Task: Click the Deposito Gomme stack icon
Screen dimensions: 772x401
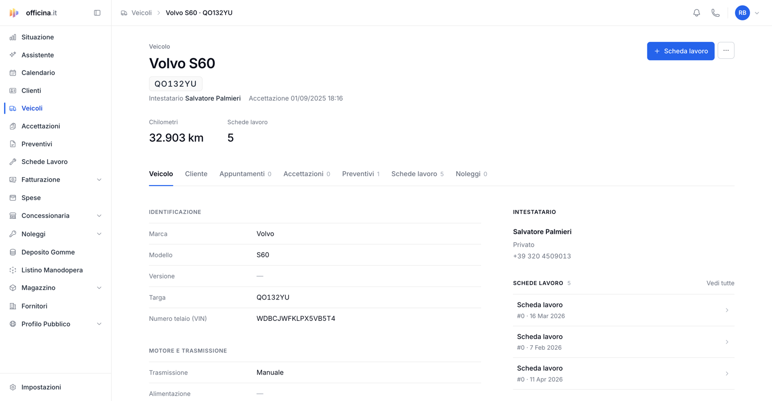Action: point(13,252)
